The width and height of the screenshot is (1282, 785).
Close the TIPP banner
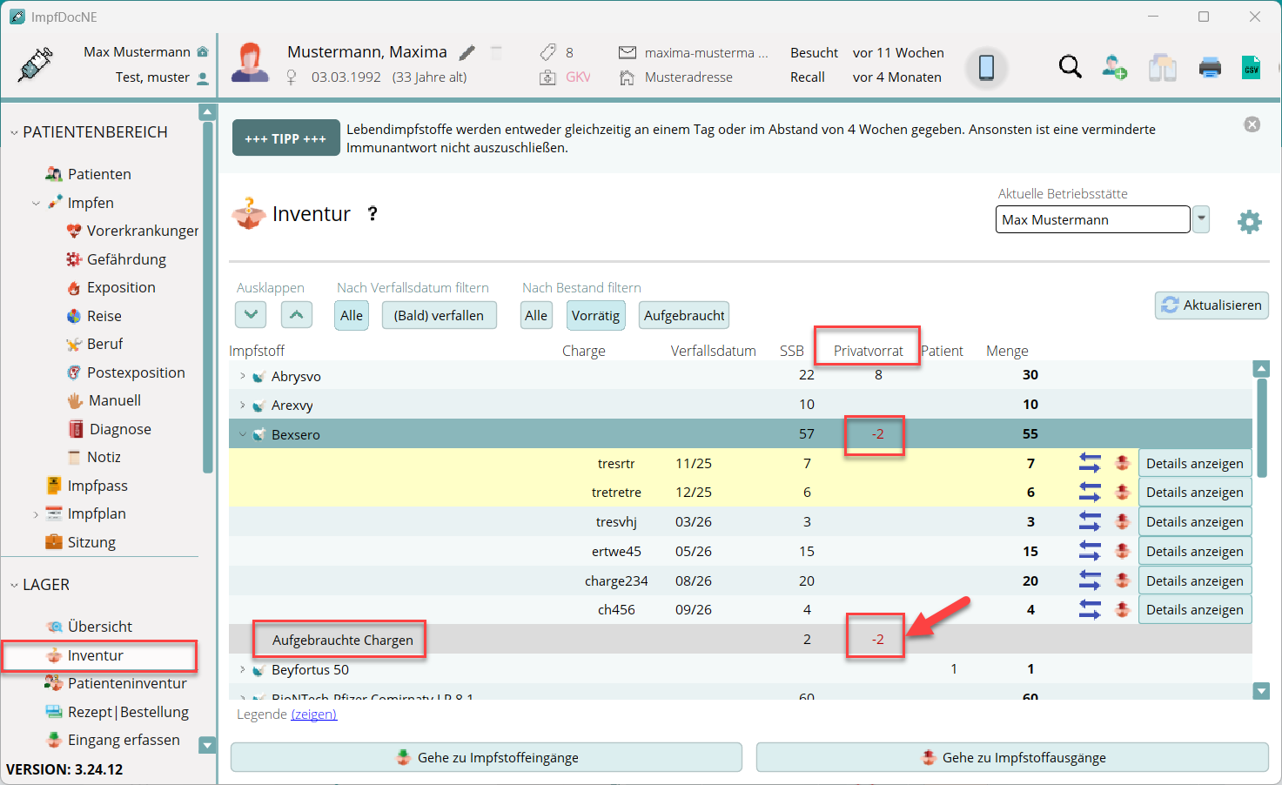click(1252, 124)
